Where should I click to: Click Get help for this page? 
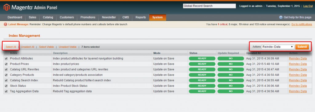[x=297, y=17]
